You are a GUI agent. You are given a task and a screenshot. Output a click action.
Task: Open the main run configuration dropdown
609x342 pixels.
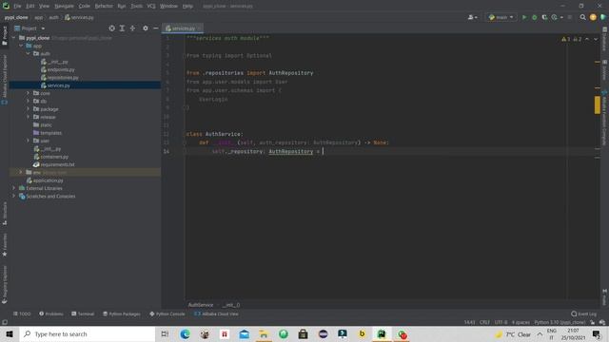pos(501,17)
